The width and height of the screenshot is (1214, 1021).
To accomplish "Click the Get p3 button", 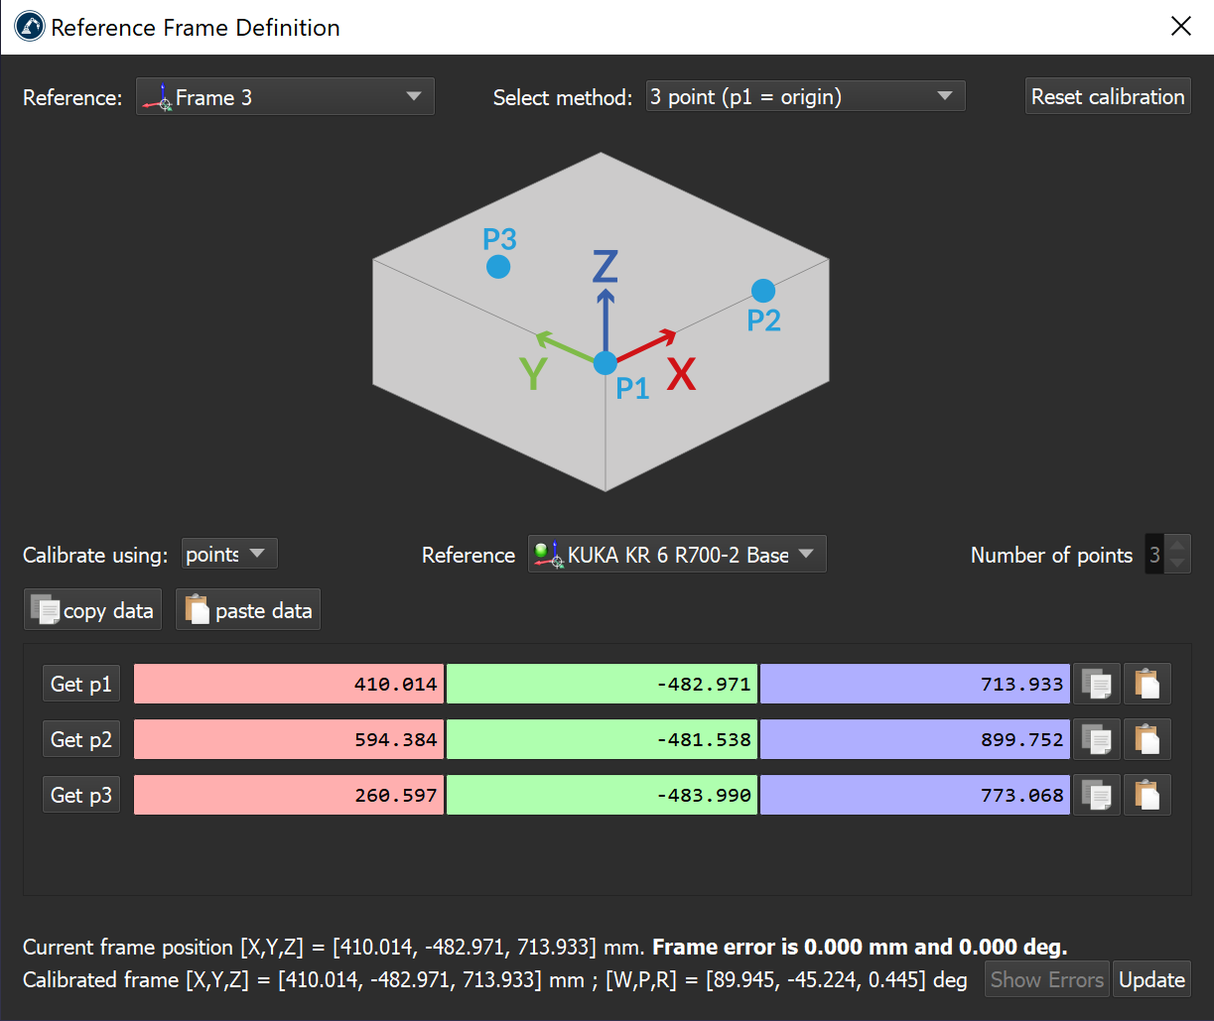I will coord(81,795).
